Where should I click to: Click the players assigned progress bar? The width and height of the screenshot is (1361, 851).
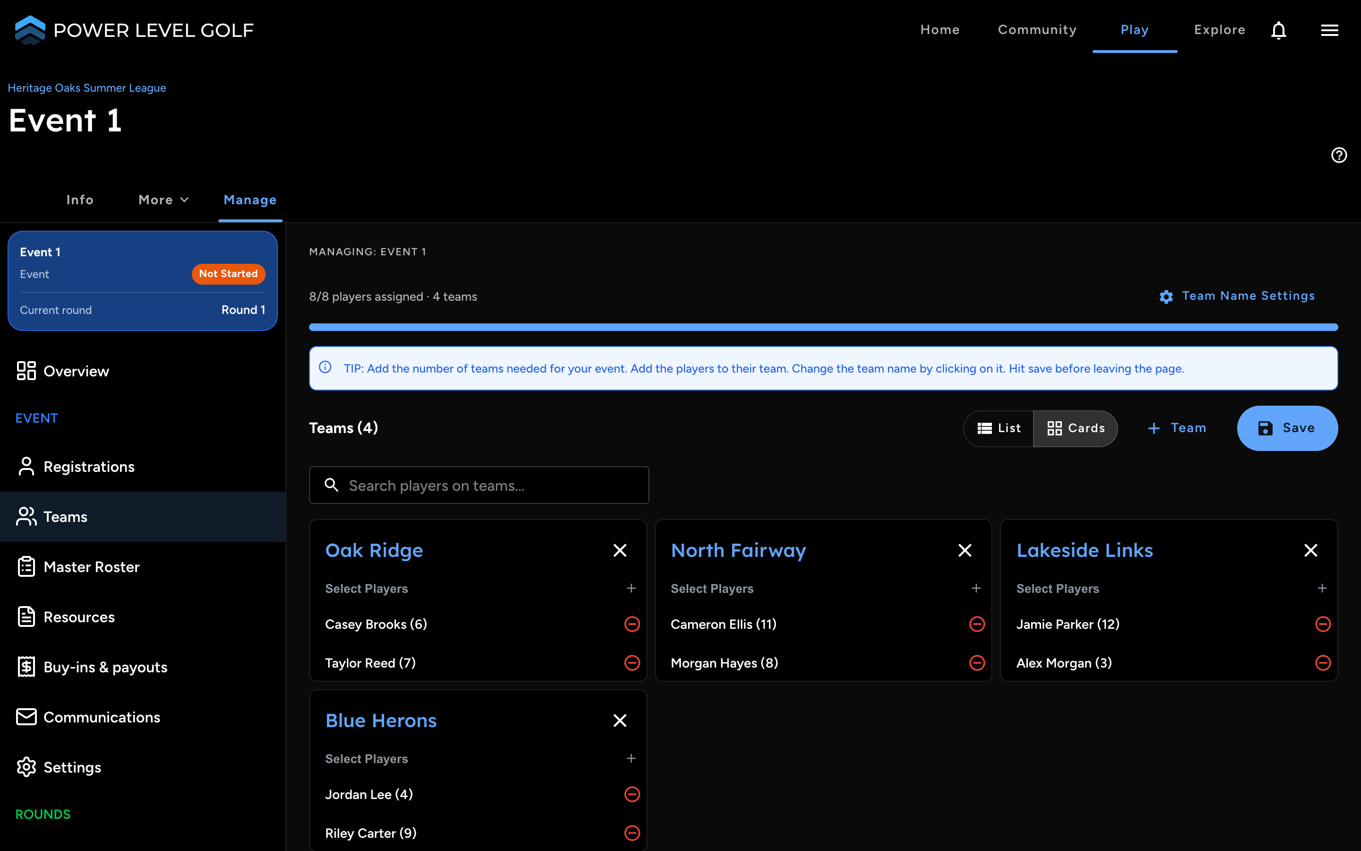click(x=823, y=327)
